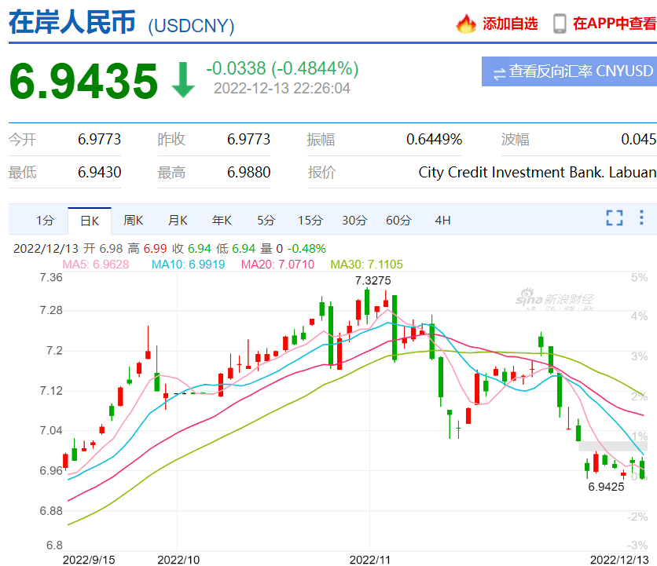Screen dimensions: 657x566
Task: Click the swap arrows icon on CNYUSD button
Action: click(x=499, y=75)
